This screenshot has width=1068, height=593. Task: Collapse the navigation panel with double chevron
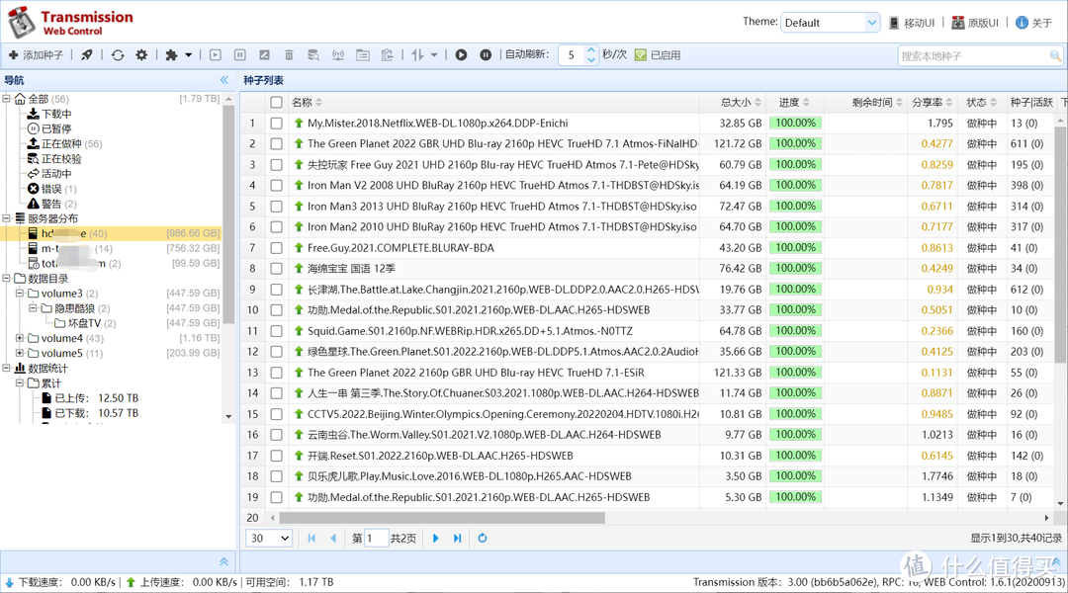point(224,80)
